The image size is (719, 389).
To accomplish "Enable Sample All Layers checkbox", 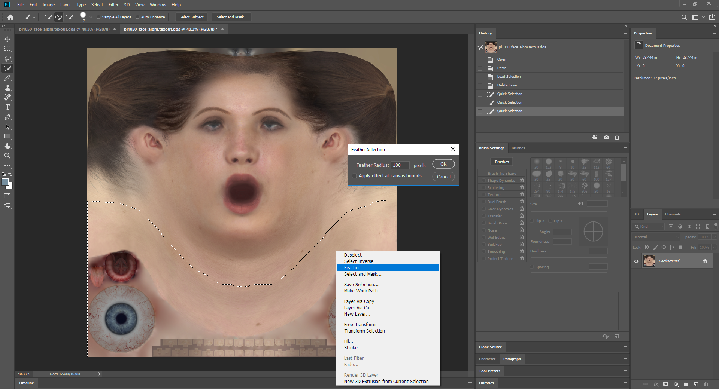I will tap(98, 17).
